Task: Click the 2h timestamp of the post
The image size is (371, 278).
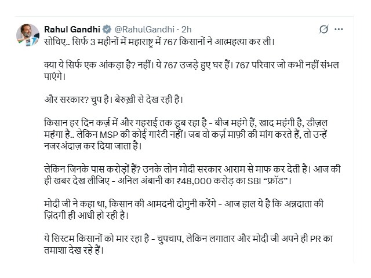Action: pyautogui.click(x=186, y=30)
